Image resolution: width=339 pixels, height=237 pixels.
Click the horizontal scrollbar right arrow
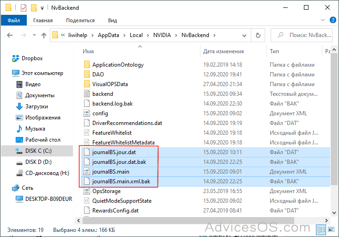point(327,220)
